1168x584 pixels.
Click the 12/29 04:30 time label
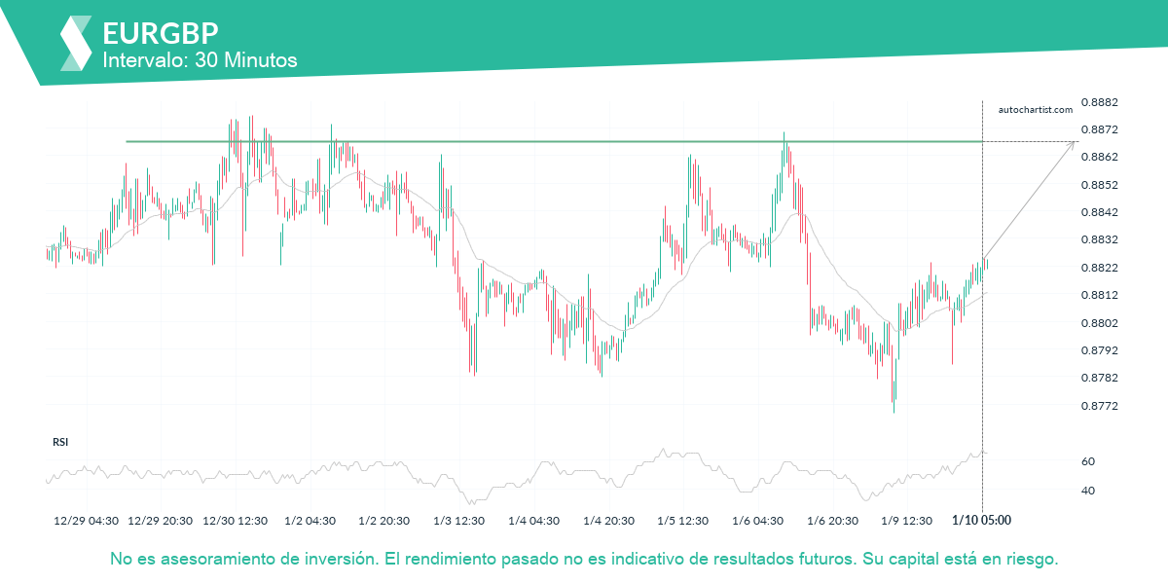point(87,521)
